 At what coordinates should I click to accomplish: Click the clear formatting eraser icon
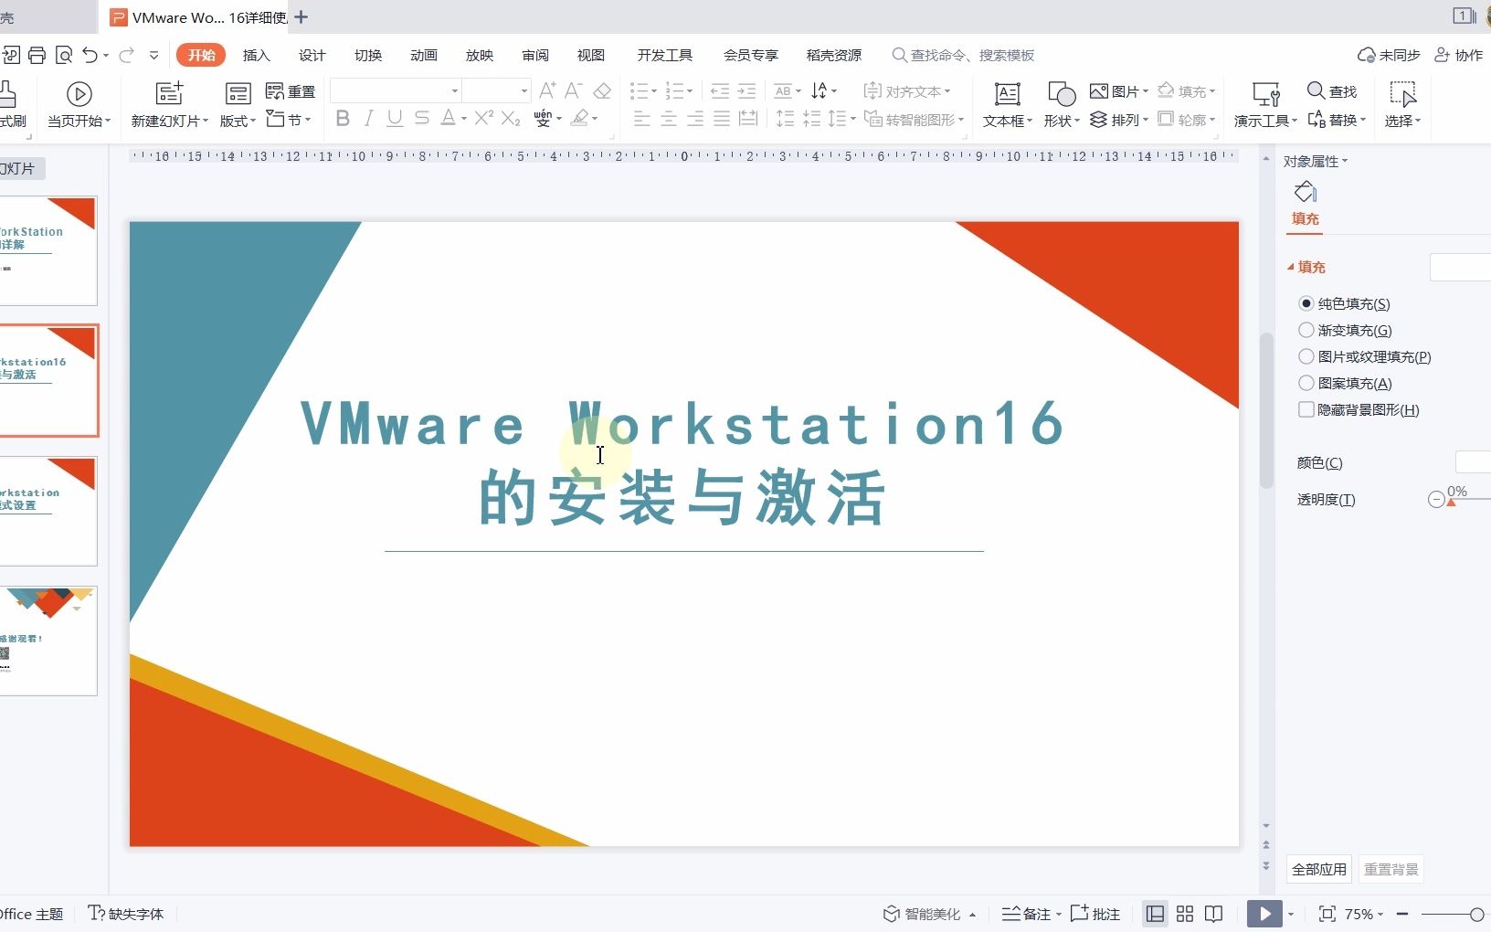tap(602, 90)
